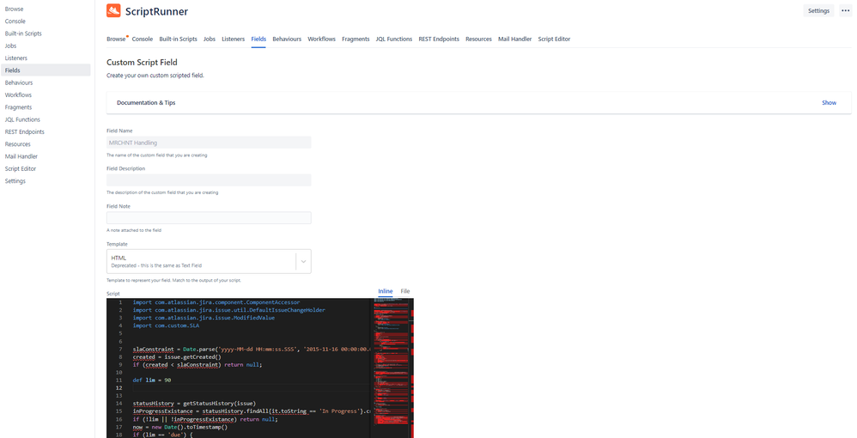Click the code editor minimap

tap(392, 368)
